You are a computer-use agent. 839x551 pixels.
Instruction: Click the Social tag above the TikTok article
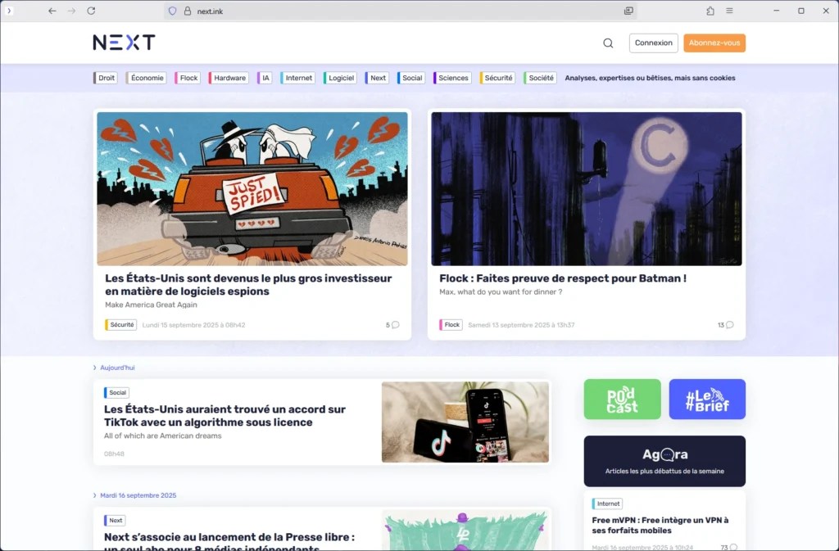pos(116,393)
